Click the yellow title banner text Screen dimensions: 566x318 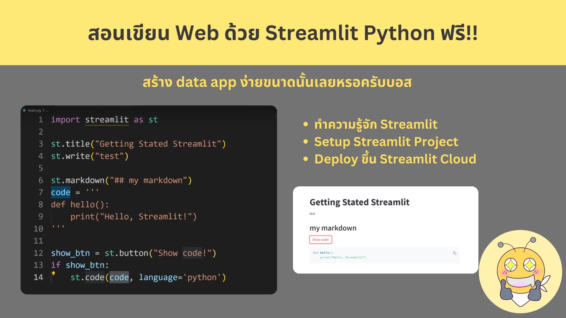(x=283, y=33)
